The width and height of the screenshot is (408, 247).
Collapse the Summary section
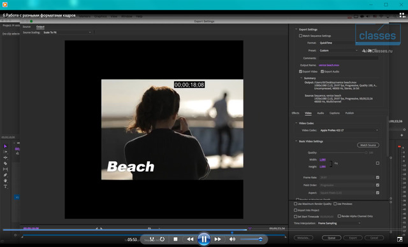click(x=302, y=78)
